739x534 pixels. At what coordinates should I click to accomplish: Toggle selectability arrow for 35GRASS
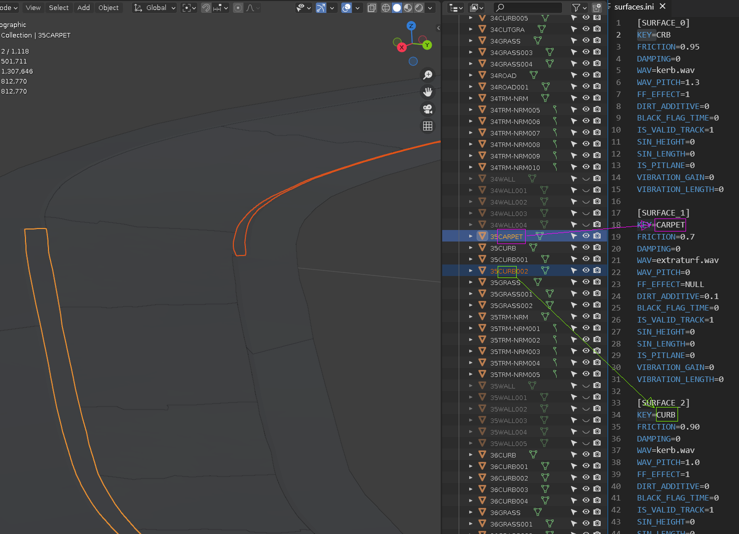(x=574, y=282)
